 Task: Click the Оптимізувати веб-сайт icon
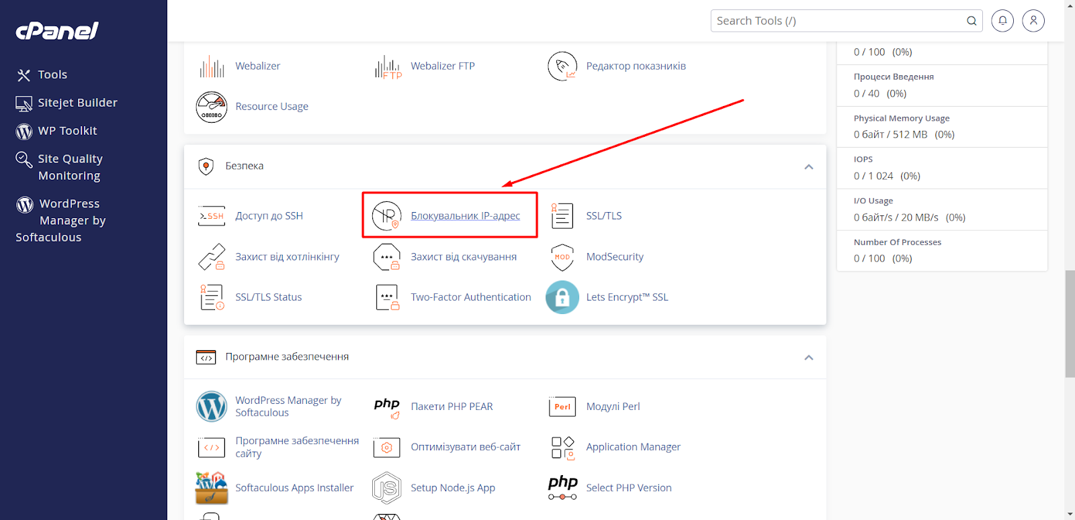coord(387,448)
